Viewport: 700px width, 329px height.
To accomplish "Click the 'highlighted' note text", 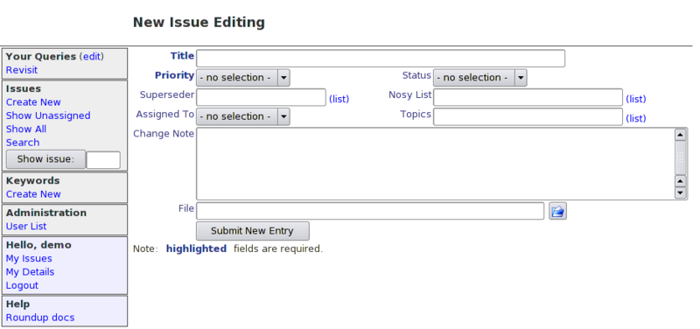I will coord(196,248).
